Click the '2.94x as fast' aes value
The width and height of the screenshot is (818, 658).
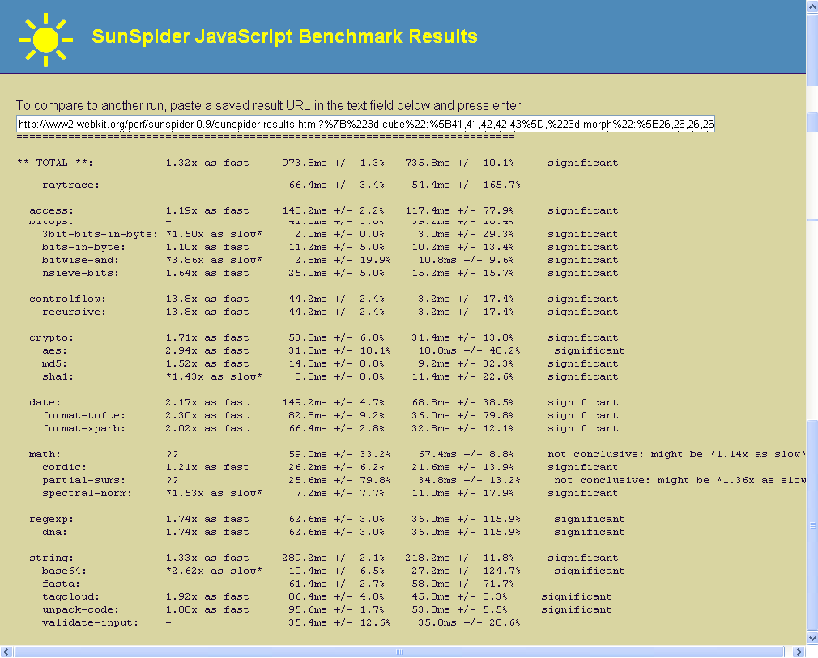(x=207, y=351)
